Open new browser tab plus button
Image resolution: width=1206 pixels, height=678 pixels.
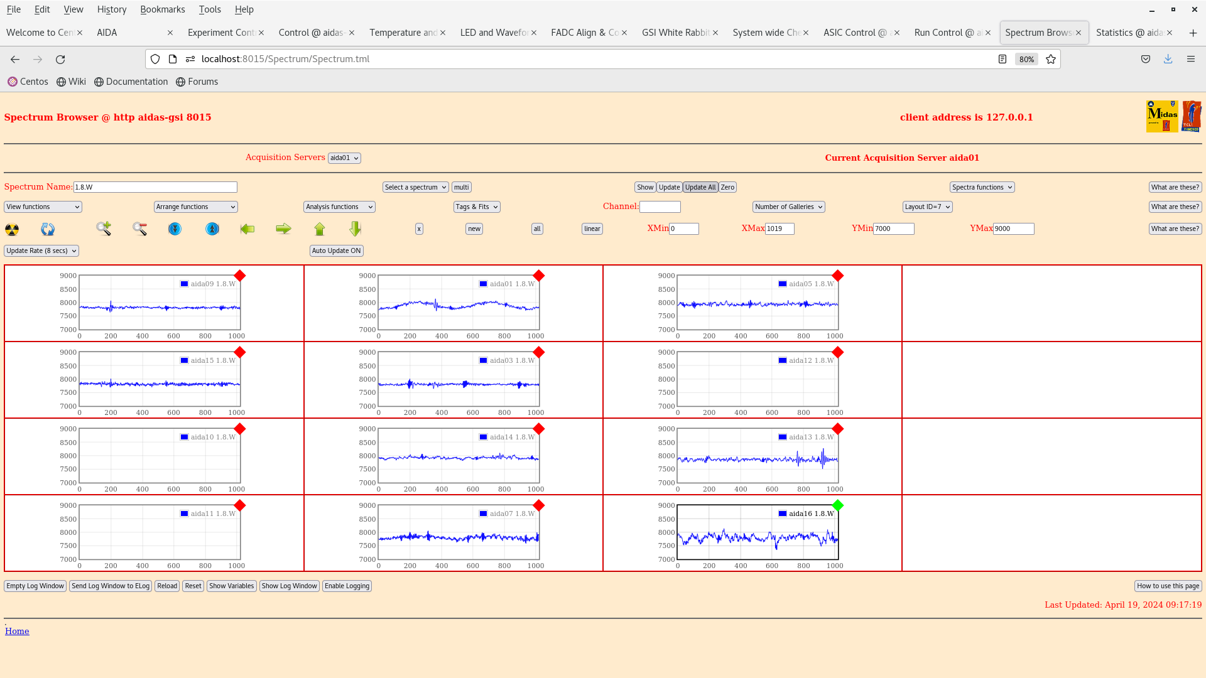pos(1193,33)
